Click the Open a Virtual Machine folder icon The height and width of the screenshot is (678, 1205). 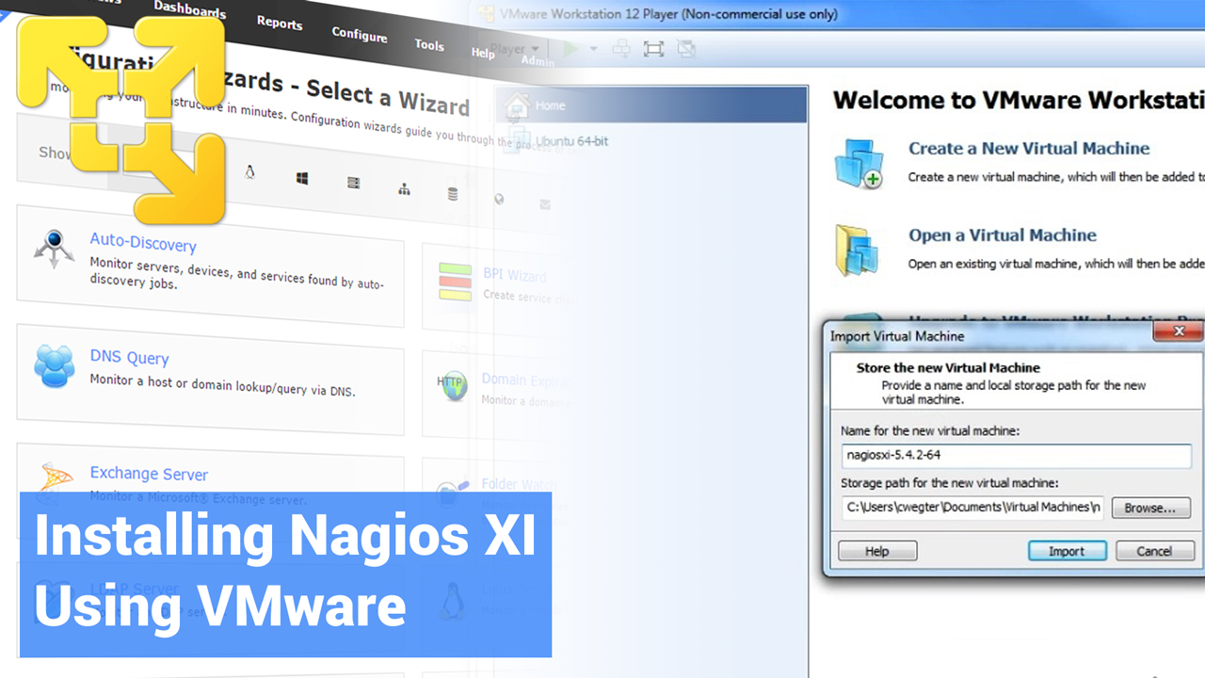[x=857, y=250]
